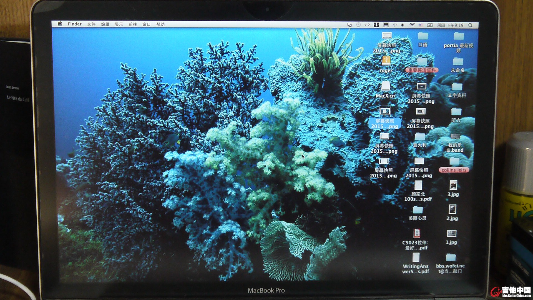Select the MacX.cn disk icon
Screen dimensions: 533x300
point(385,86)
